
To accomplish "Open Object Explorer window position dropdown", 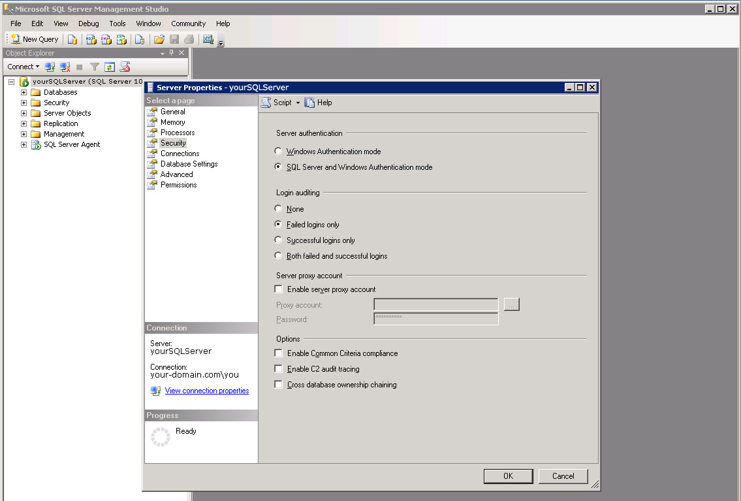I will tap(163, 53).
